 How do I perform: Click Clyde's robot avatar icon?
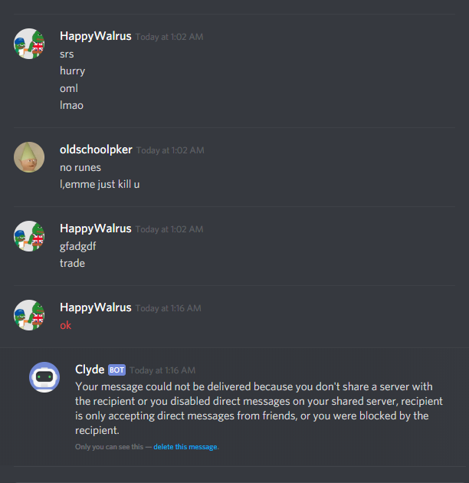(x=44, y=377)
